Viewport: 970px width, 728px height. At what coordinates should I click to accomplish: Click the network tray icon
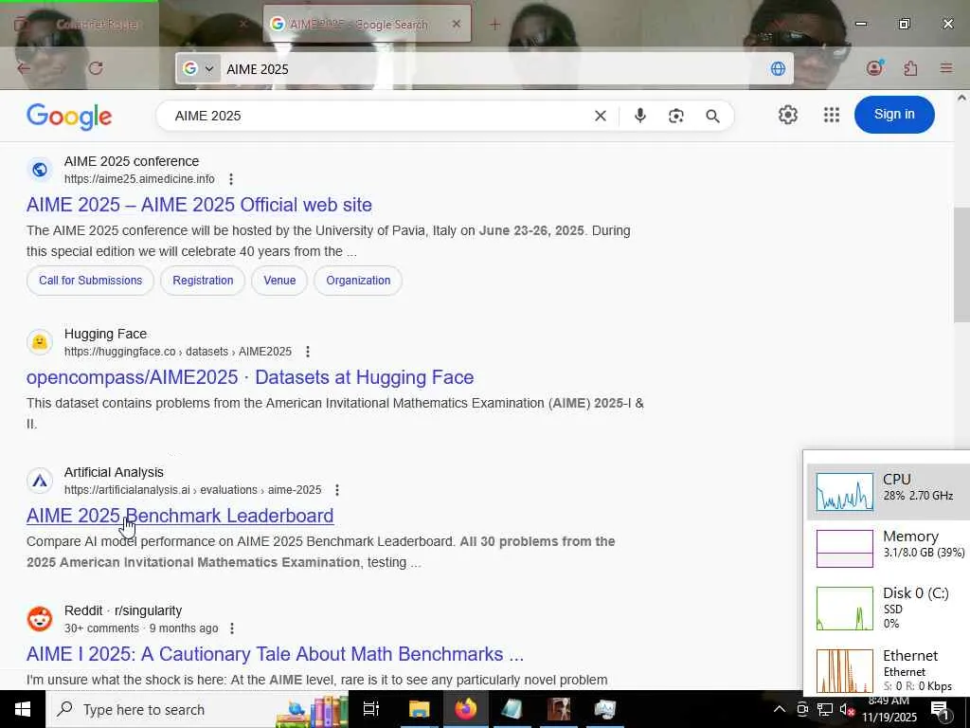coord(825,709)
